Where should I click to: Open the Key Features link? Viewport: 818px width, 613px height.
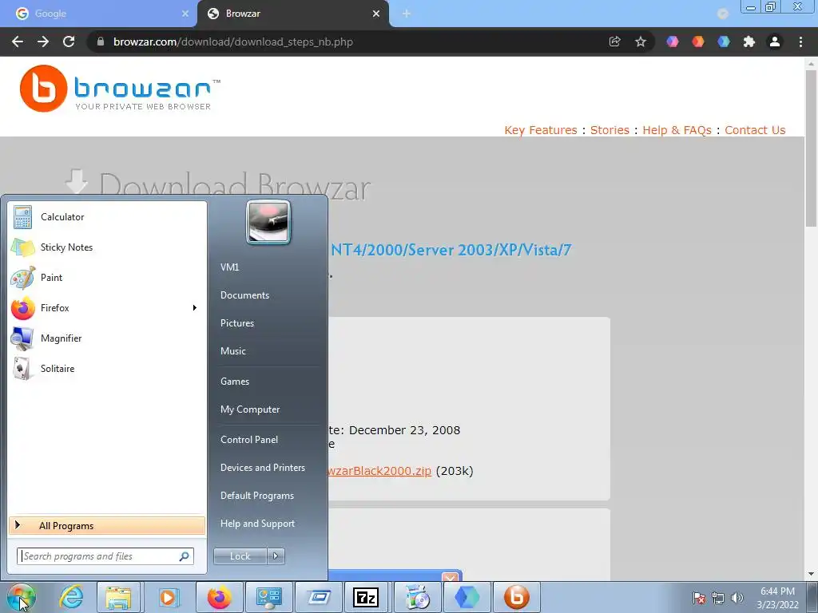(x=541, y=130)
